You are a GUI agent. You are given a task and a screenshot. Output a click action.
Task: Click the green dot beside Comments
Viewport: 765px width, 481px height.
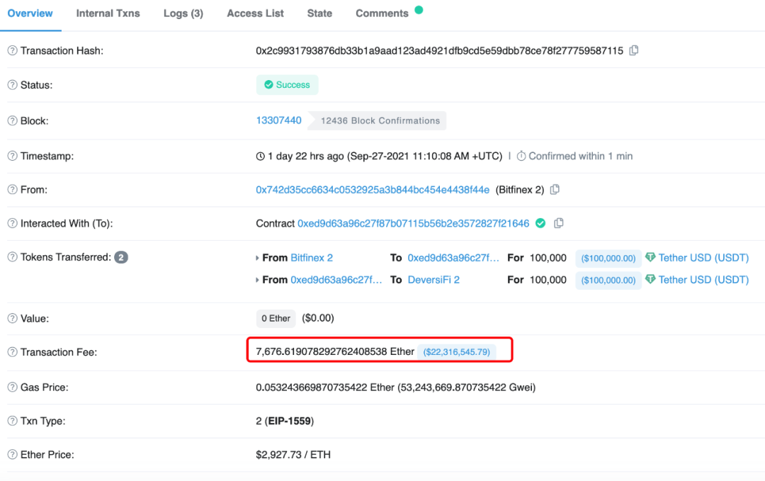point(419,10)
